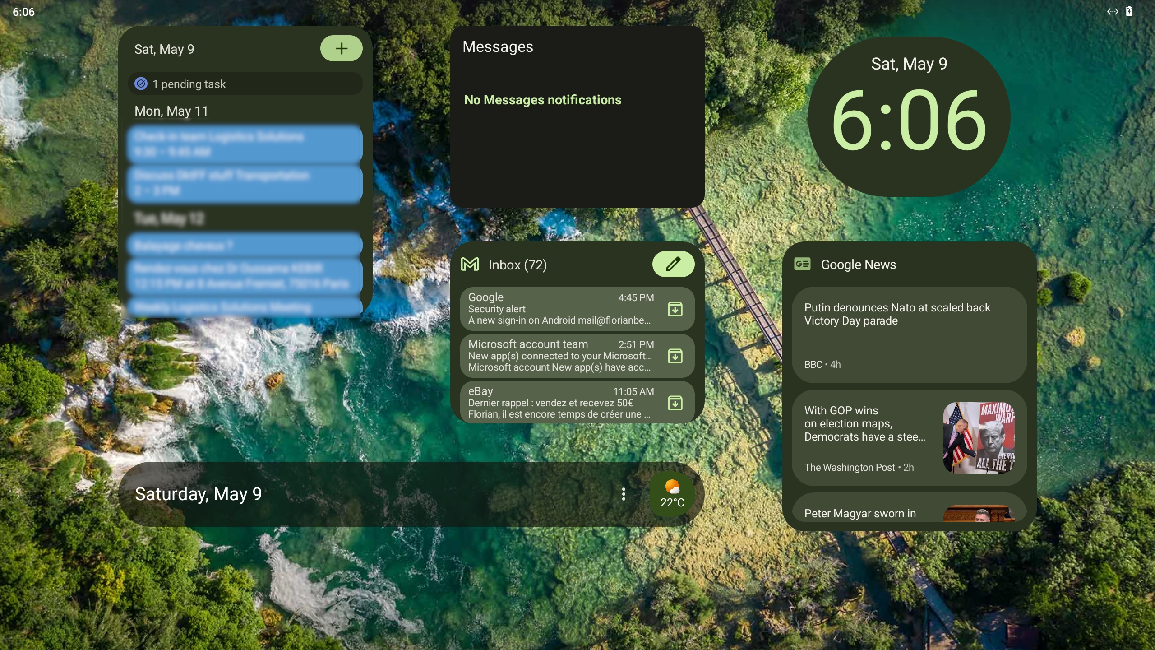Tap the 6:06 clock widget
1155x650 pixels.
coord(909,117)
